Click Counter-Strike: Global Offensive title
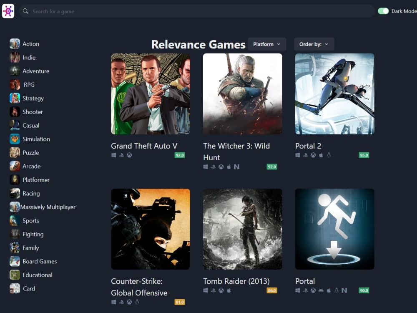 [x=139, y=287]
